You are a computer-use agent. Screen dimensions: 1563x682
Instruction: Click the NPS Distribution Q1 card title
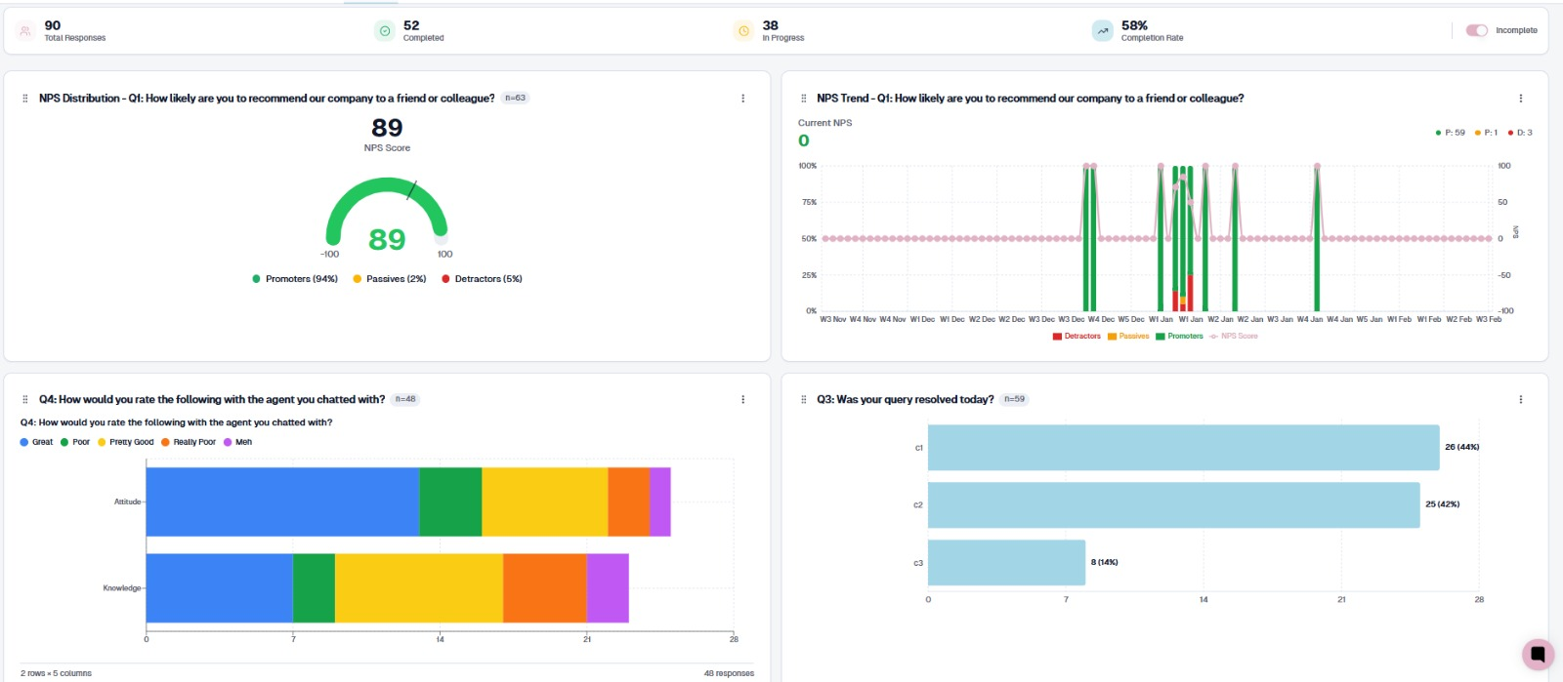[x=267, y=99]
